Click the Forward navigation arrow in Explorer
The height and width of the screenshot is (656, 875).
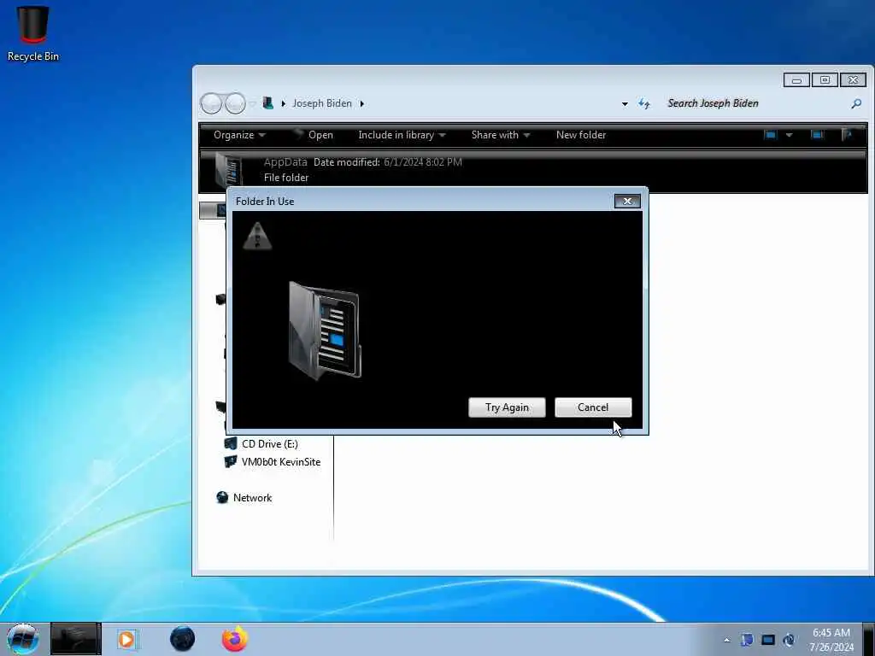236,103
